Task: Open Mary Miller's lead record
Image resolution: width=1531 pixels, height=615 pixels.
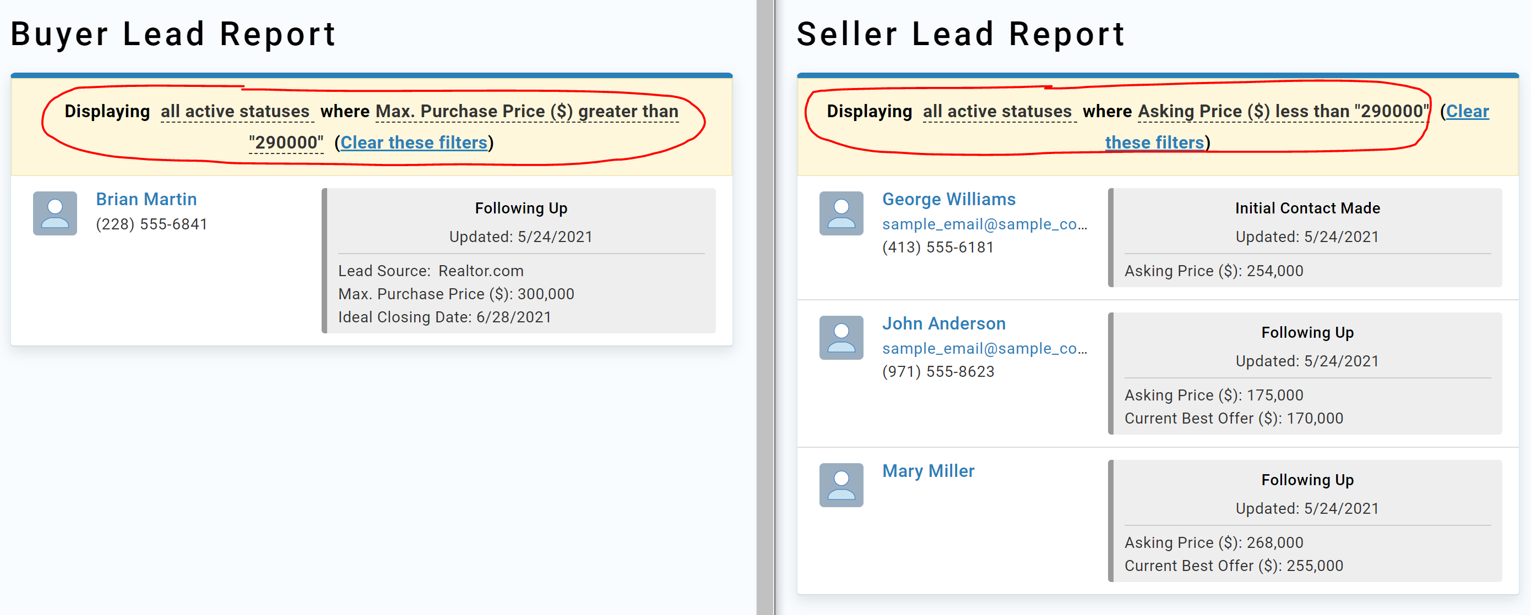Action: coord(928,471)
